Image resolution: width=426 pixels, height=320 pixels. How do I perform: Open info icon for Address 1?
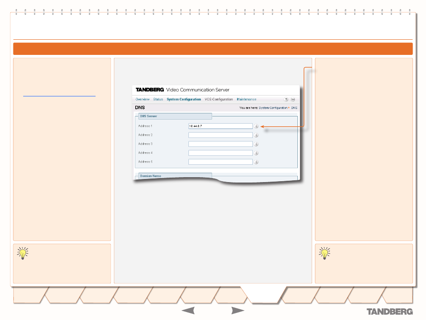click(256, 126)
